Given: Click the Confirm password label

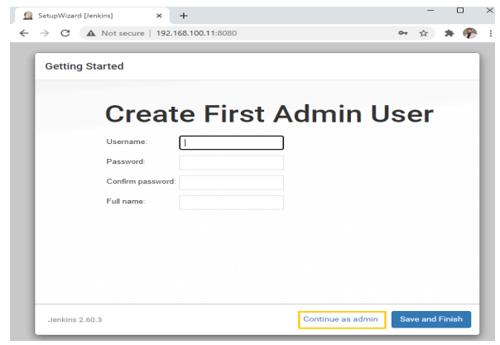Looking at the screenshot, I should click(141, 181).
